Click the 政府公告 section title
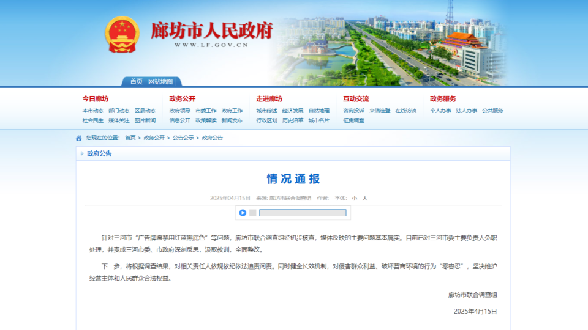The height and width of the screenshot is (330, 588). pyautogui.click(x=99, y=153)
